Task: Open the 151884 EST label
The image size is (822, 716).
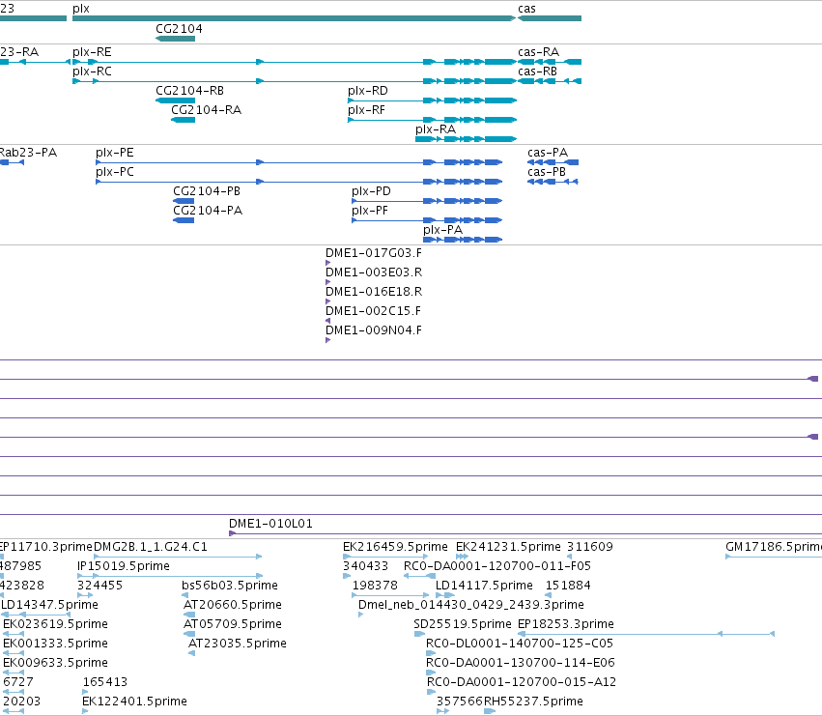Action: pos(568,586)
